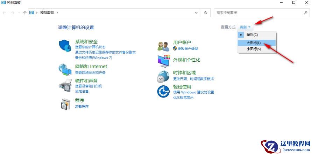Open Network and Internet globe icon
Image resolution: width=312 pixels, height=154 pixels.
(65, 70)
